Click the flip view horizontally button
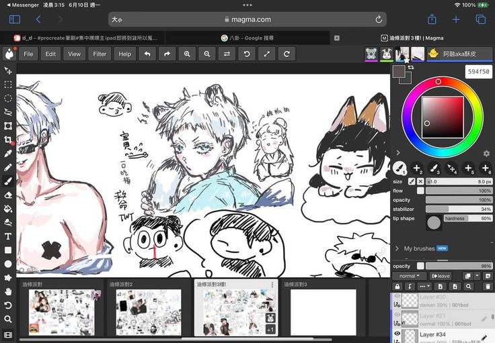Screen dimensions: 495x343 [x=227, y=54]
